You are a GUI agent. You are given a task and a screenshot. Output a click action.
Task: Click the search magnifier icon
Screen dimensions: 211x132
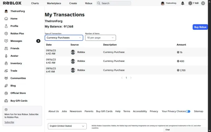(x=99, y=3)
